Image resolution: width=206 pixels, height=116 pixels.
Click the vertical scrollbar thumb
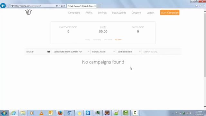[205, 45]
